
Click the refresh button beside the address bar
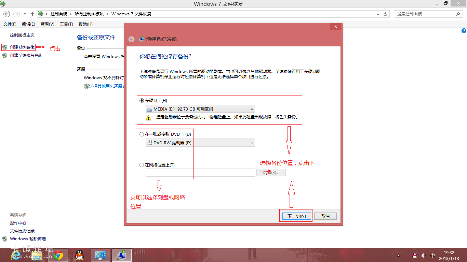[x=385, y=14]
